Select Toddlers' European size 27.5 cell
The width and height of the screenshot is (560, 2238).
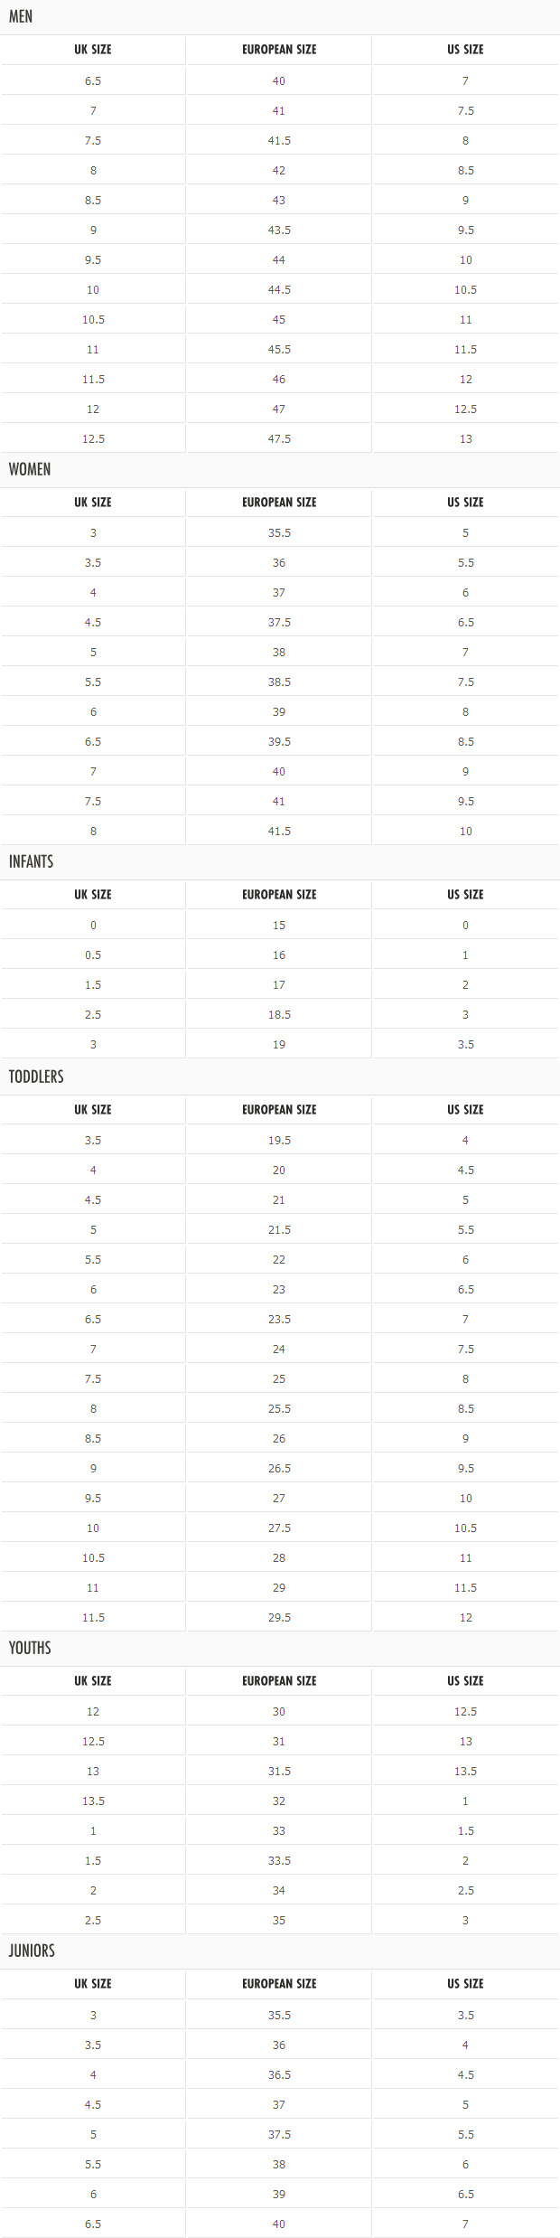(279, 1528)
